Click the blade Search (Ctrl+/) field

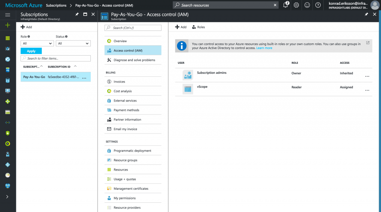tap(133, 28)
